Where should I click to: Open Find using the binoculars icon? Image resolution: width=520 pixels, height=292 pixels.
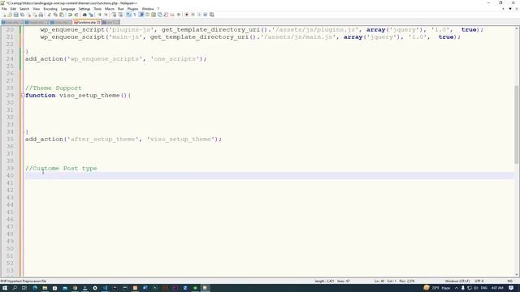pyautogui.click(x=84, y=15)
